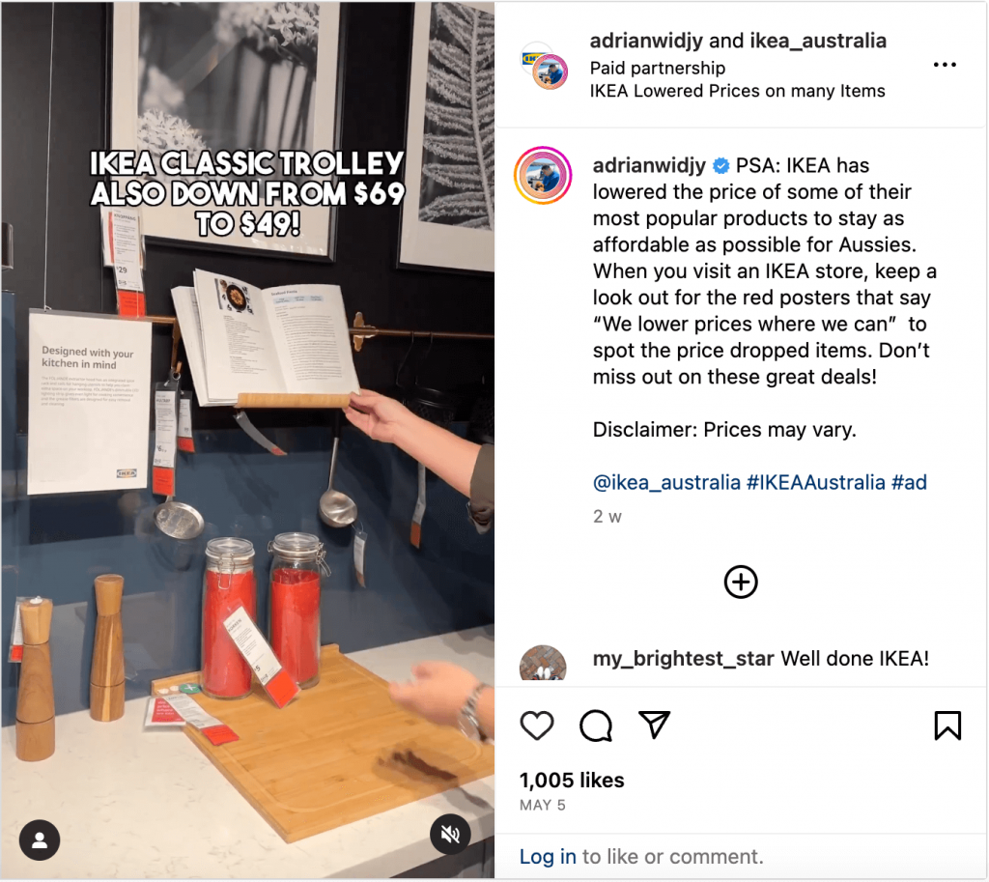
Task: Show tagged people via the person icon
Action: point(39,839)
